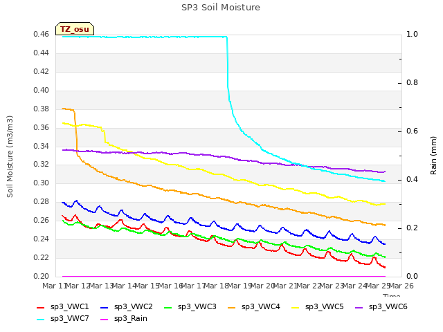This screenshot has height=332, width=443.
Task: Click the 0.8 rain axis tick
Action: pos(412,83)
